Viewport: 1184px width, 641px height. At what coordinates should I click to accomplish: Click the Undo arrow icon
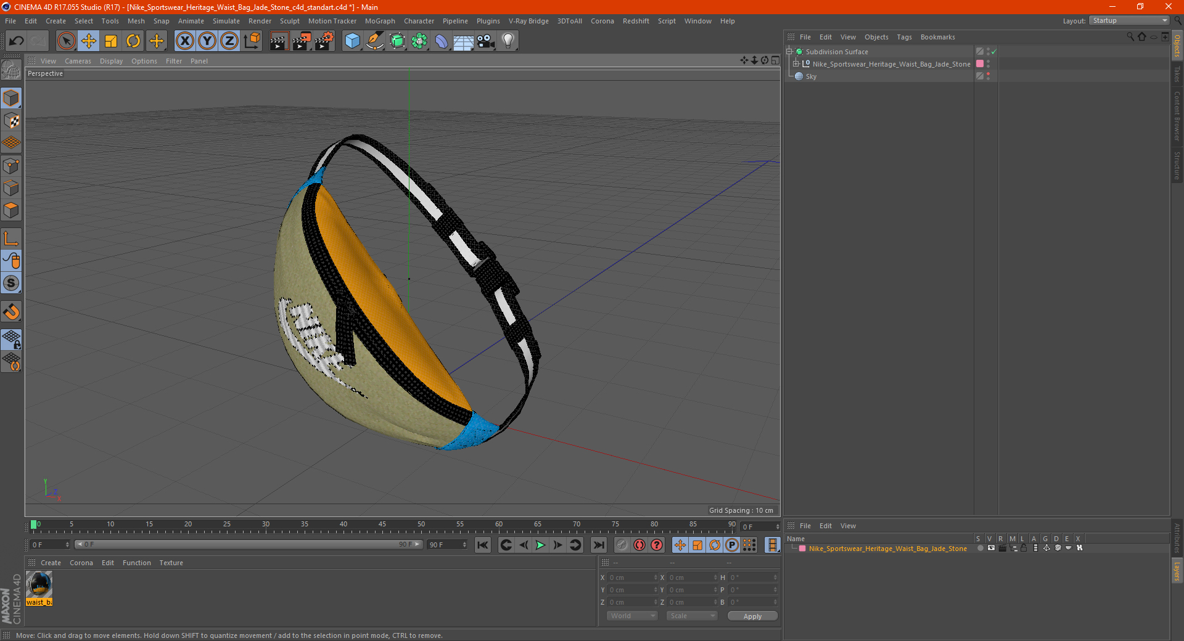click(17, 41)
